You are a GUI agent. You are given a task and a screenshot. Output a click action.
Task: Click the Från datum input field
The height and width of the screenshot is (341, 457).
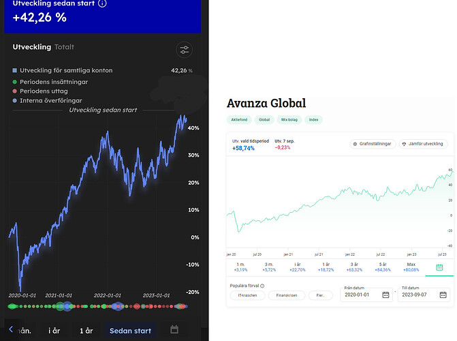pyautogui.click(x=361, y=295)
